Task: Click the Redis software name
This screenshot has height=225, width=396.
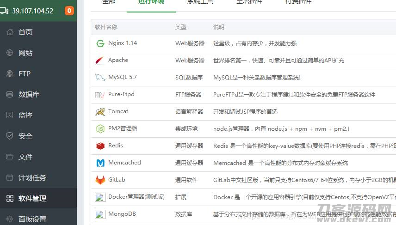Action: (115, 146)
